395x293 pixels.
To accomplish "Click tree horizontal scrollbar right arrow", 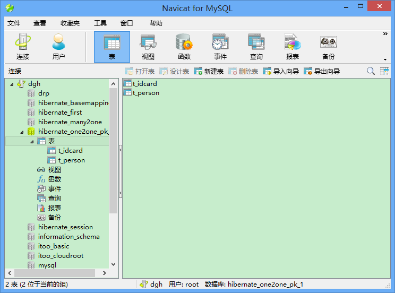I will click(x=105, y=273).
